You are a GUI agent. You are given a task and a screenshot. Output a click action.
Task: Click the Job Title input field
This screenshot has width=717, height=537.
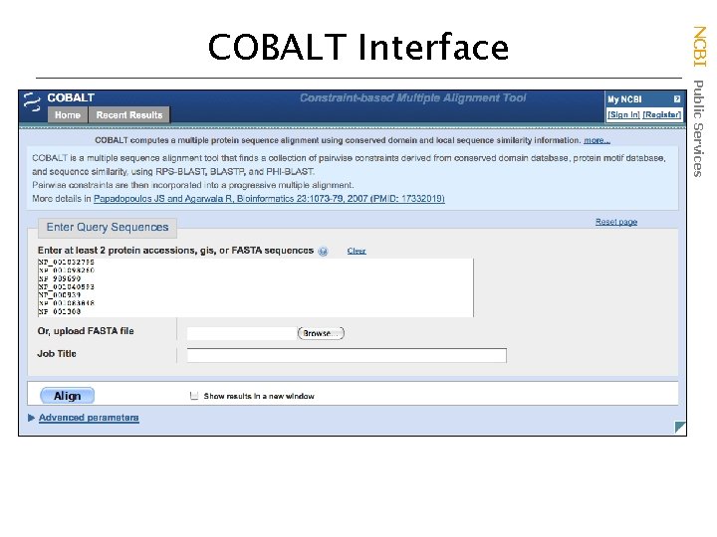pos(347,355)
